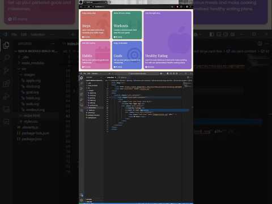Screen dimensions: 272x204
Task: Open the Edit menu in VS Code
Action: pyautogui.click(x=88, y=74)
